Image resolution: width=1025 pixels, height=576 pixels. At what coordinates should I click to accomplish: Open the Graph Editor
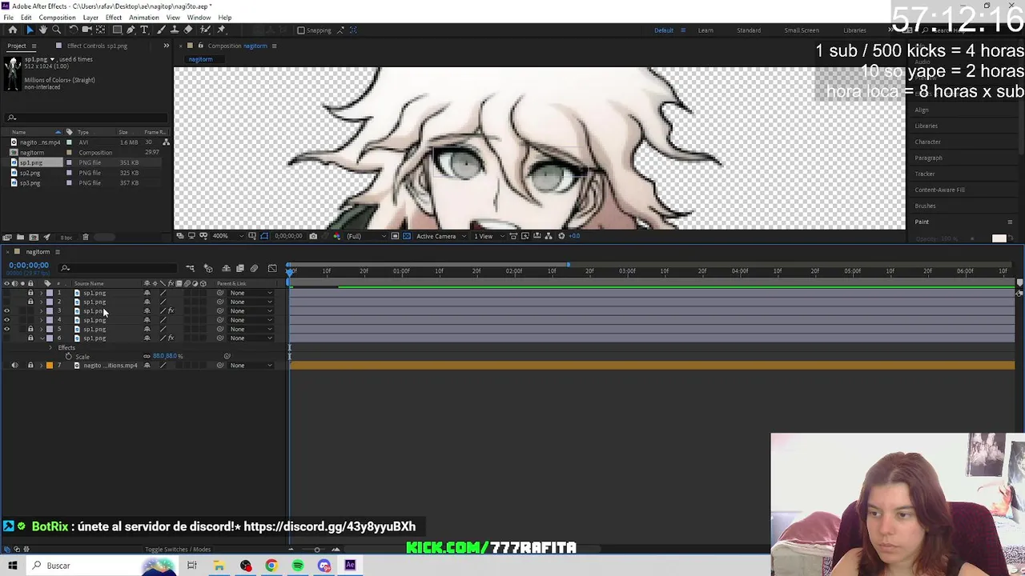click(272, 269)
